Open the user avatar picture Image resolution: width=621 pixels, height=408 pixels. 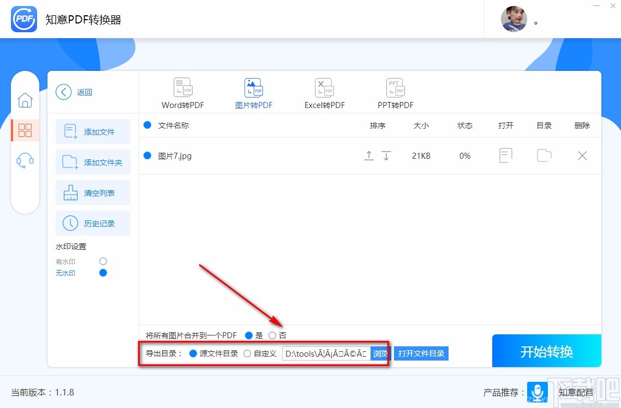point(513,19)
